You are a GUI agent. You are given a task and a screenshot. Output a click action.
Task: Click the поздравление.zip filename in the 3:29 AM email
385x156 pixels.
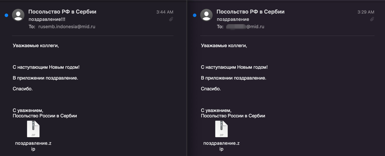[x=221, y=146]
